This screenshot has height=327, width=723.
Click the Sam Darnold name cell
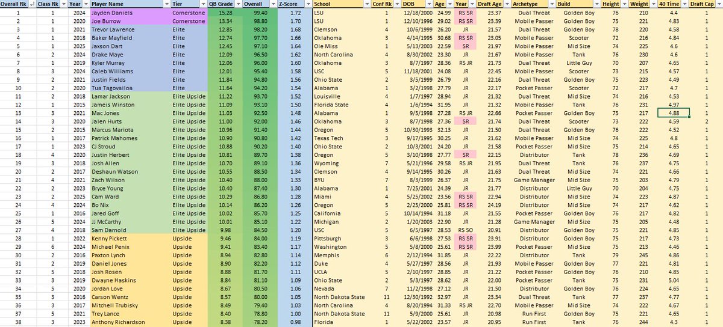(130, 230)
